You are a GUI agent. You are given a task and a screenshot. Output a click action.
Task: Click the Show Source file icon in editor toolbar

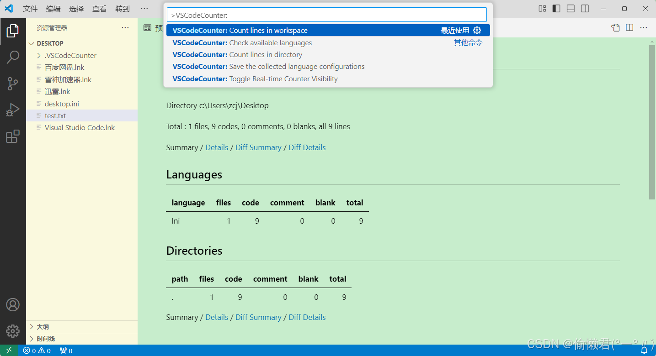click(x=616, y=28)
